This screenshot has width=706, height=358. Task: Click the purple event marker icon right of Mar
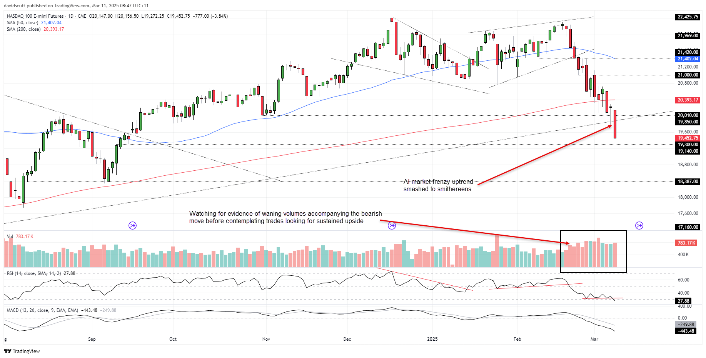point(639,226)
